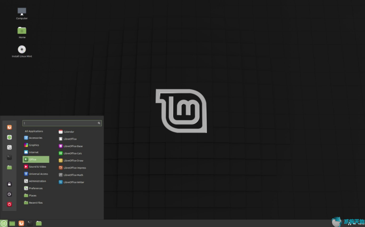
Task: Focus the menu search text field
Action: 62,123
